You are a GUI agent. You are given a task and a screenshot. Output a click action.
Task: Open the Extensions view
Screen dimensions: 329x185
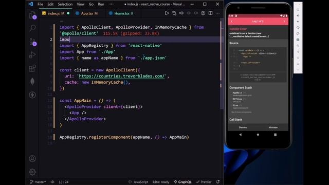[32, 68]
